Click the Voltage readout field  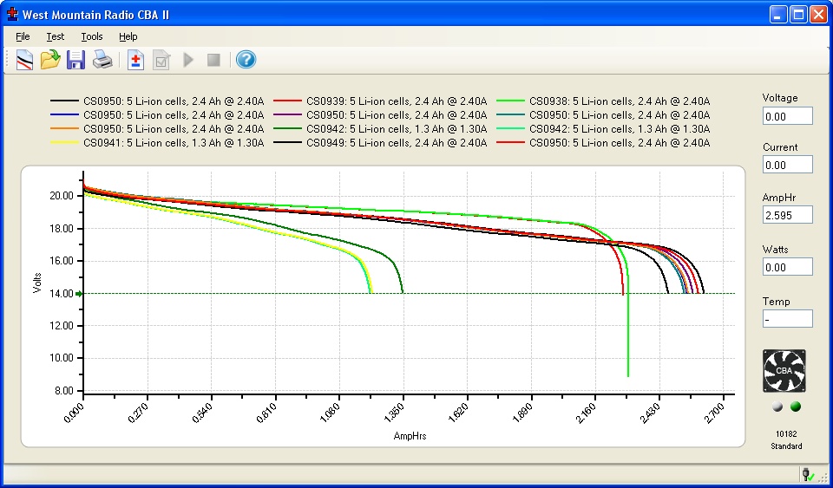(787, 116)
